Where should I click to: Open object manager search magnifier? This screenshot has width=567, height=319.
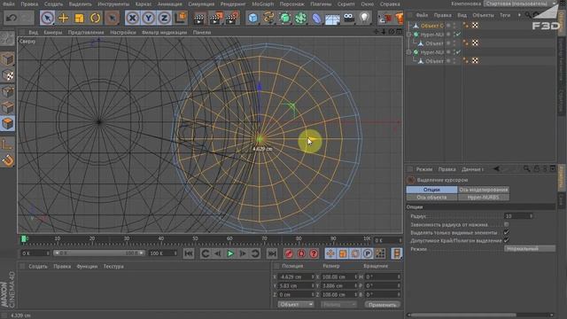pos(528,15)
